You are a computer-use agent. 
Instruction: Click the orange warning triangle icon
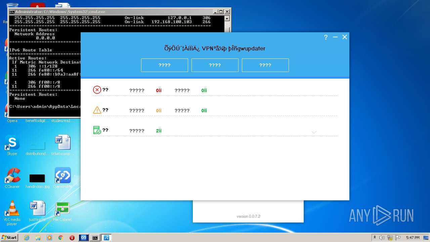[x=97, y=110]
